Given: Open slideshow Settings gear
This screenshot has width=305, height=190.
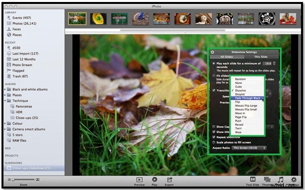Looking at the screenshot, I should (294, 179).
